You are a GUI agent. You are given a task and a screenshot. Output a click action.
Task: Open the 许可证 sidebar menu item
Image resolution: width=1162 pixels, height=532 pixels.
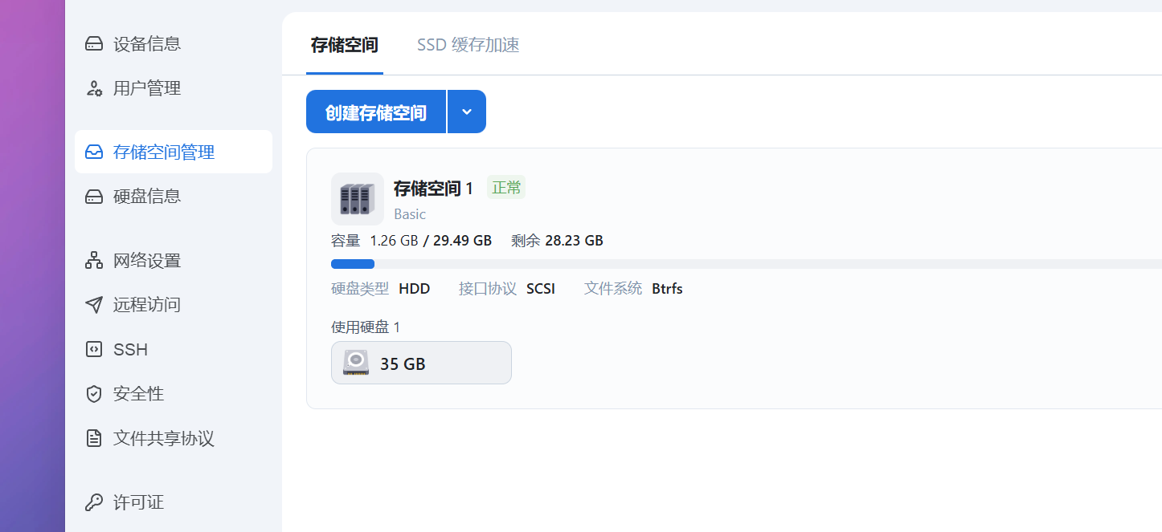(138, 502)
